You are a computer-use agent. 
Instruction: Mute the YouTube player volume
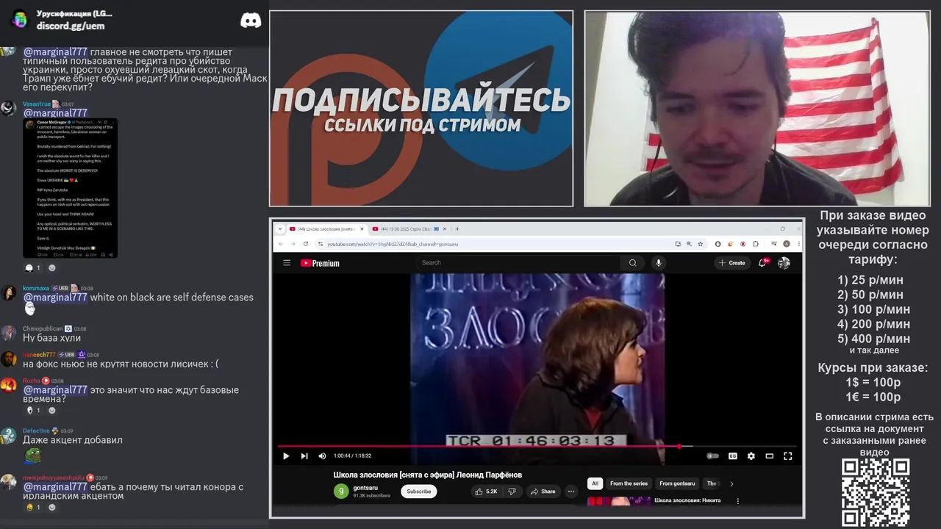click(322, 456)
